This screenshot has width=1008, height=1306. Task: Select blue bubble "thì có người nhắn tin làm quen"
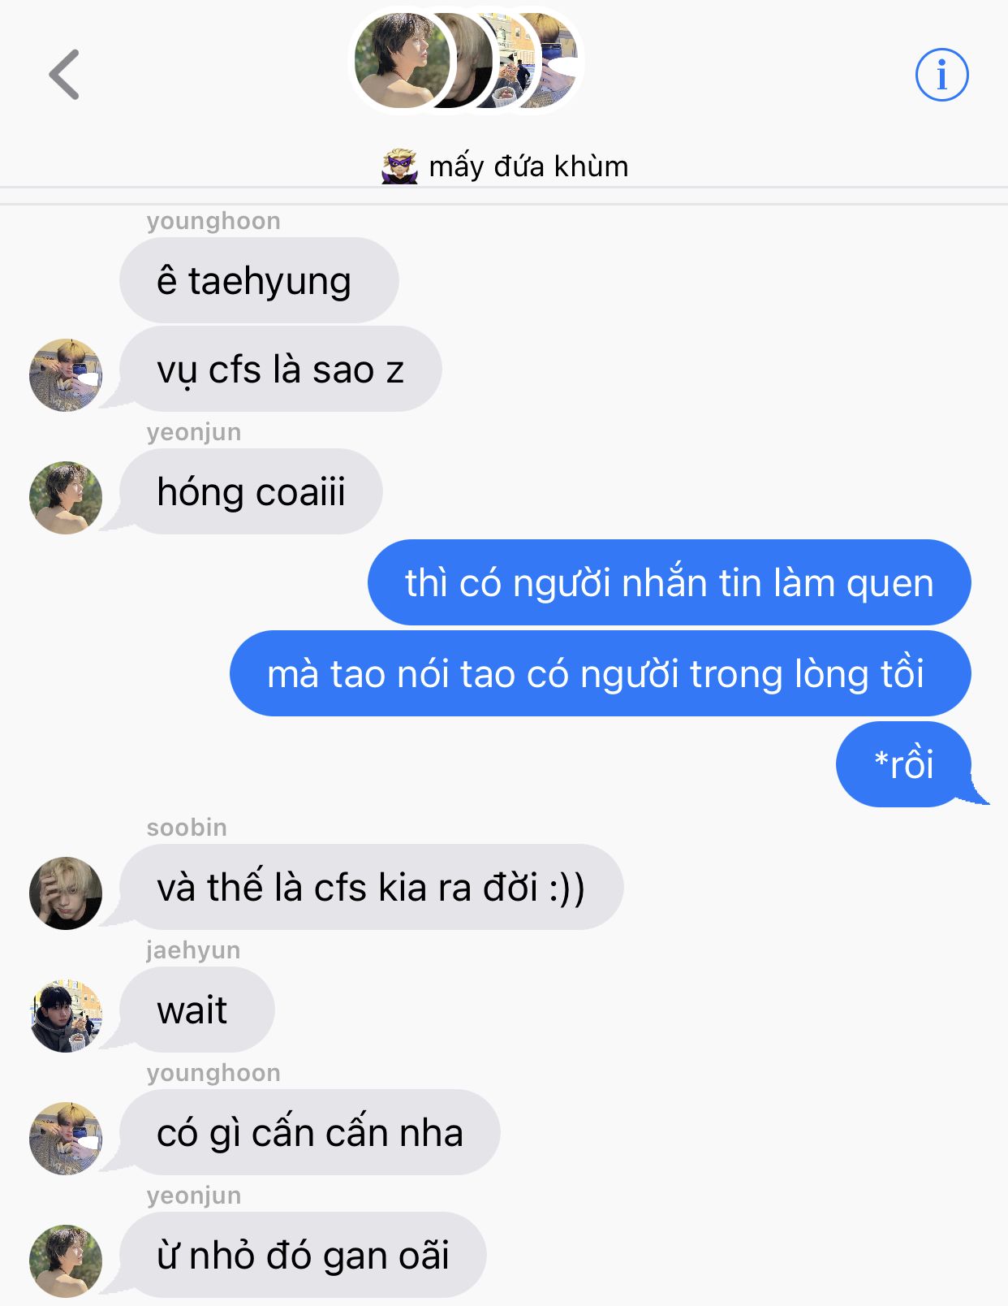point(670,582)
